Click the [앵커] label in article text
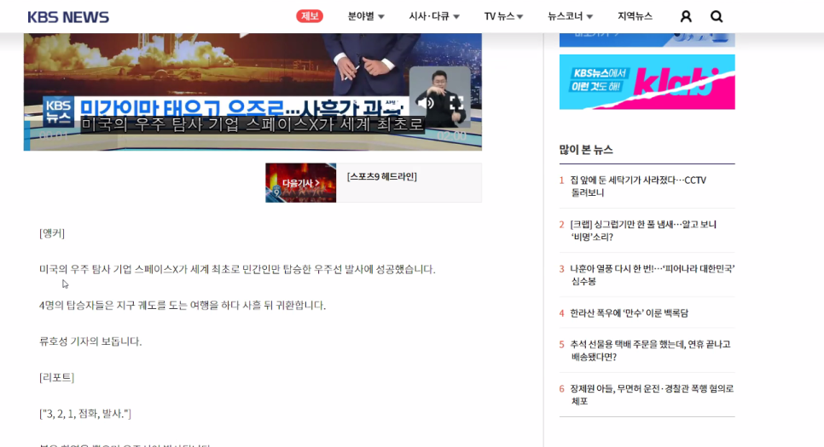The height and width of the screenshot is (447, 824). pyautogui.click(x=52, y=233)
